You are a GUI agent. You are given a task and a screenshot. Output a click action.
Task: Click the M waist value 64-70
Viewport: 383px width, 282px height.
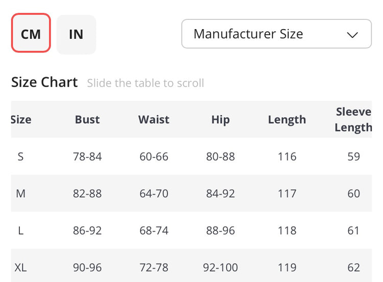(154, 194)
